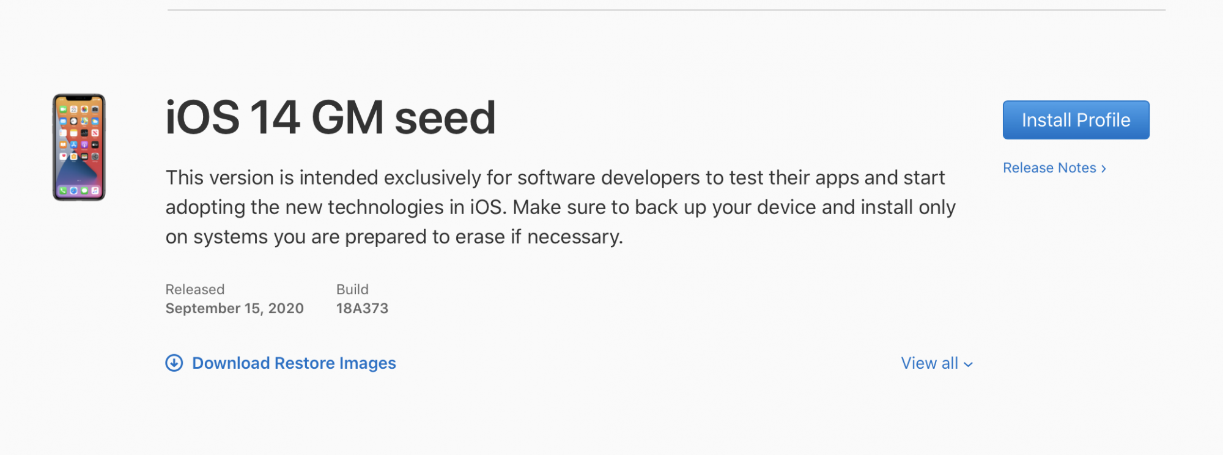Screen dimensions: 1223x455
Task: Click the first line of the description paragraph
Action: pyautogui.click(x=555, y=177)
